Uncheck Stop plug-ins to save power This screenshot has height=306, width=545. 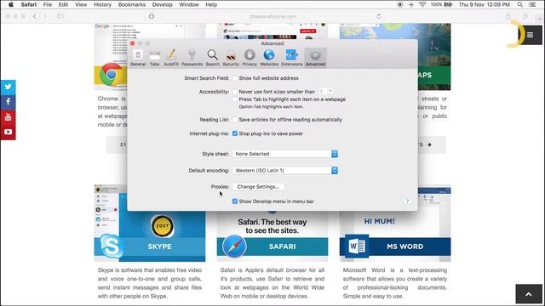tap(235, 133)
